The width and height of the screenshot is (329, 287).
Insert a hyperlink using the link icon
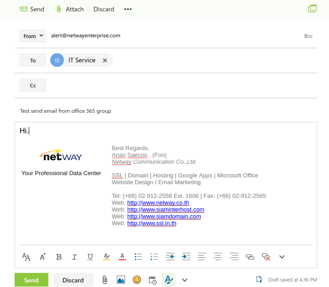coord(250,257)
